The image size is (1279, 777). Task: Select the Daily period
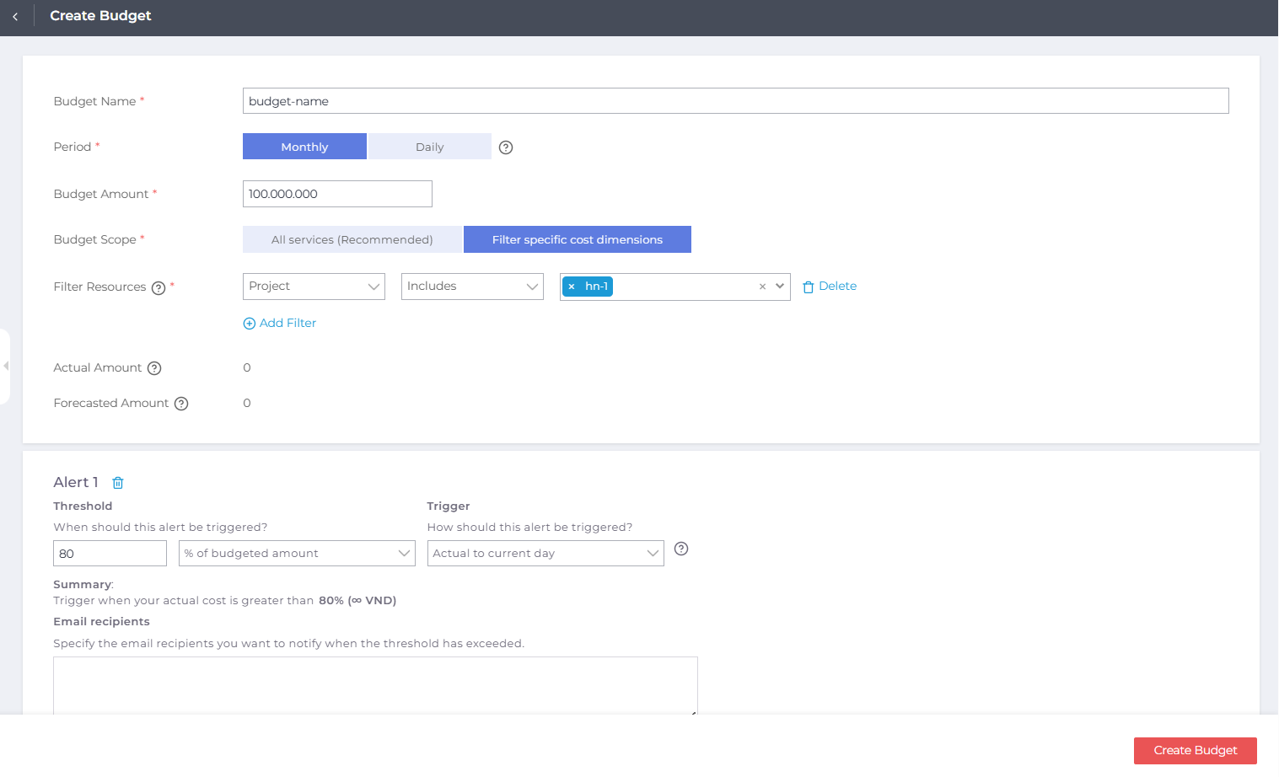(x=429, y=147)
